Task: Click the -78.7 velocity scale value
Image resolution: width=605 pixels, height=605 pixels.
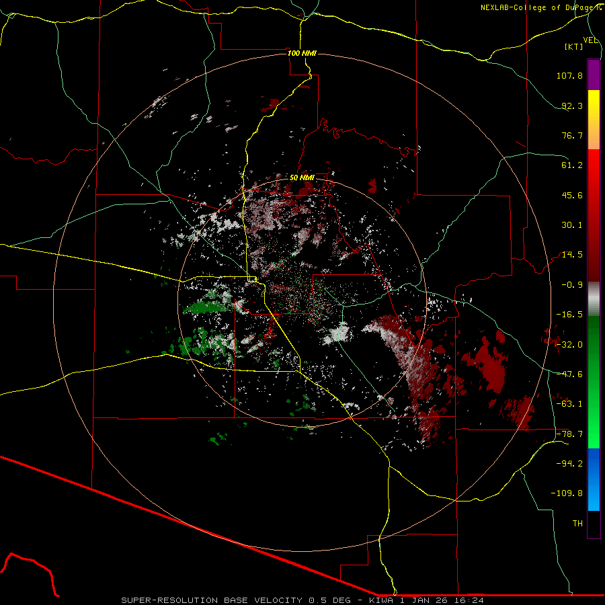Action: [569, 434]
